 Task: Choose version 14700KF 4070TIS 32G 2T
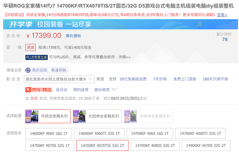[102, 146]
